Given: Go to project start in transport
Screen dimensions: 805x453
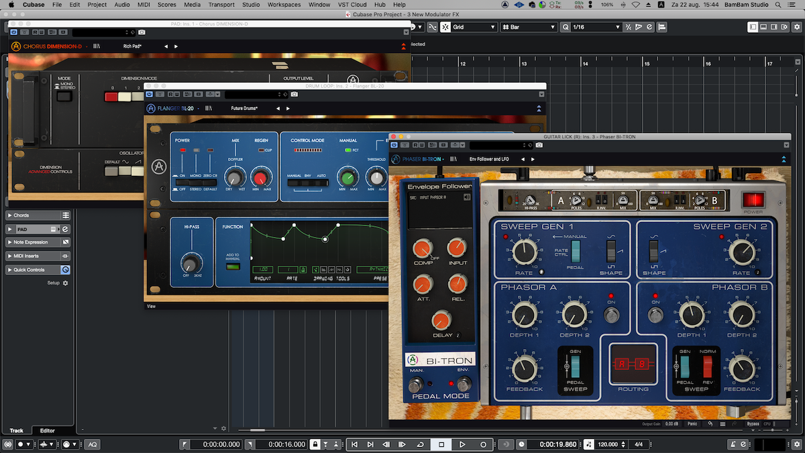Looking at the screenshot, I should pos(354,444).
